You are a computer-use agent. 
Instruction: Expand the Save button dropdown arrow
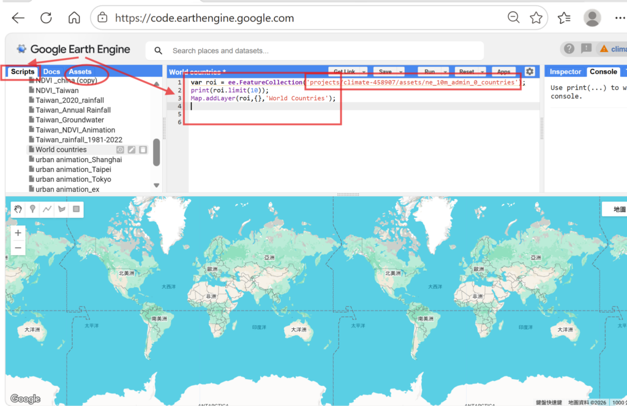[400, 72]
